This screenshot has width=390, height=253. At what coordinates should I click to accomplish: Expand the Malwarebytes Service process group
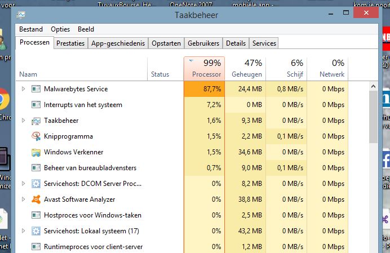click(23, 89)
